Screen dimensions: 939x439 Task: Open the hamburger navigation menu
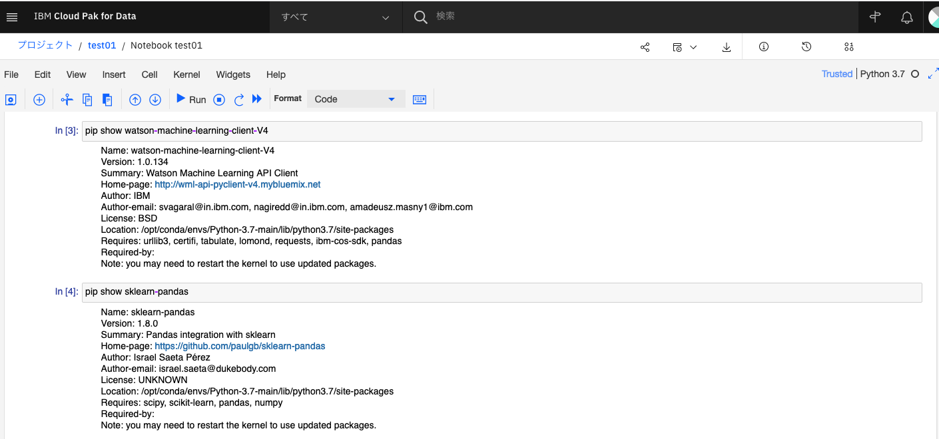tap(12, 17)
